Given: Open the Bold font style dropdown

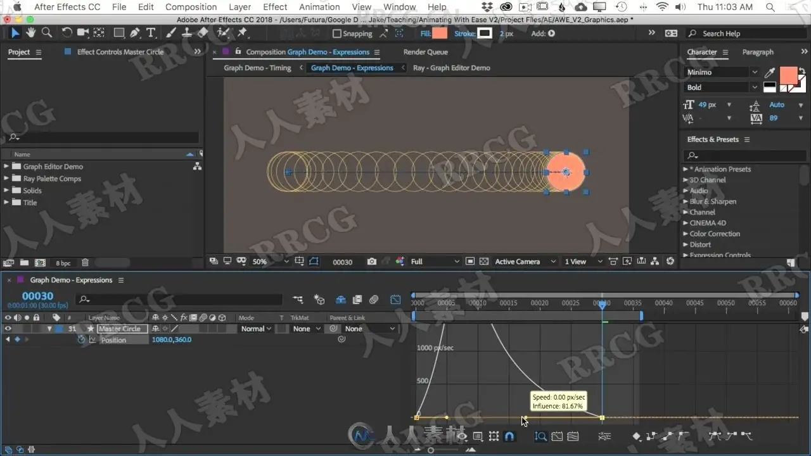Looking at the screenshot, I should tap(722, 87).
